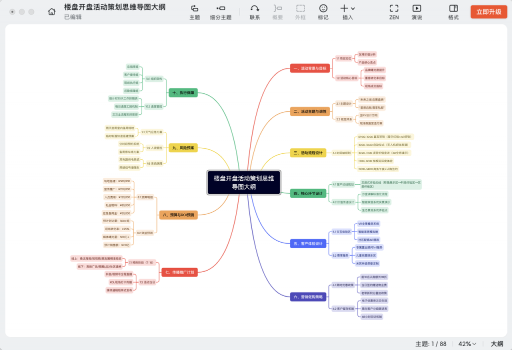This screenshot has width=512, height=350.
Task: Select subtopic 8.2 效益预测
Action: tap(145, 233)
